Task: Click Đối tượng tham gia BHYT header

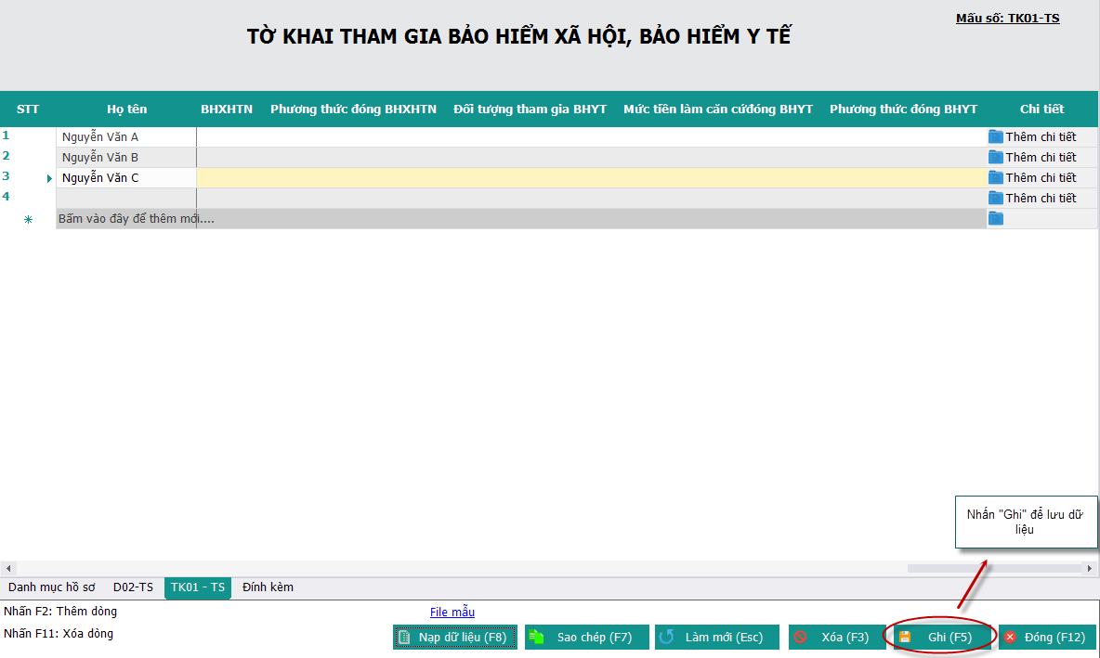Action: point(530,109)
